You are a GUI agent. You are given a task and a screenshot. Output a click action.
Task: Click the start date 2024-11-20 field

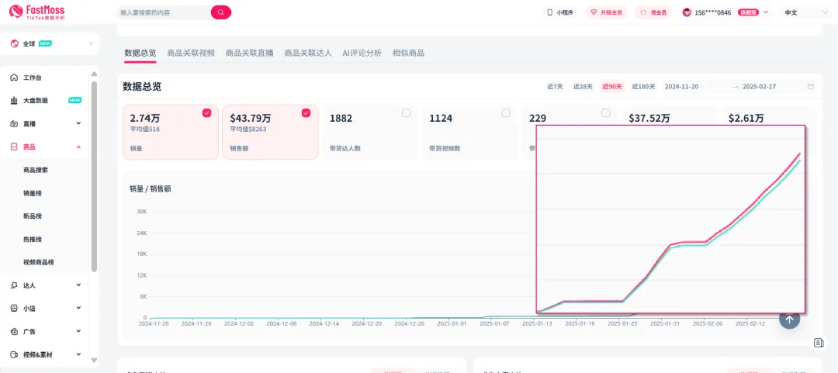click(x=681, y=87)
